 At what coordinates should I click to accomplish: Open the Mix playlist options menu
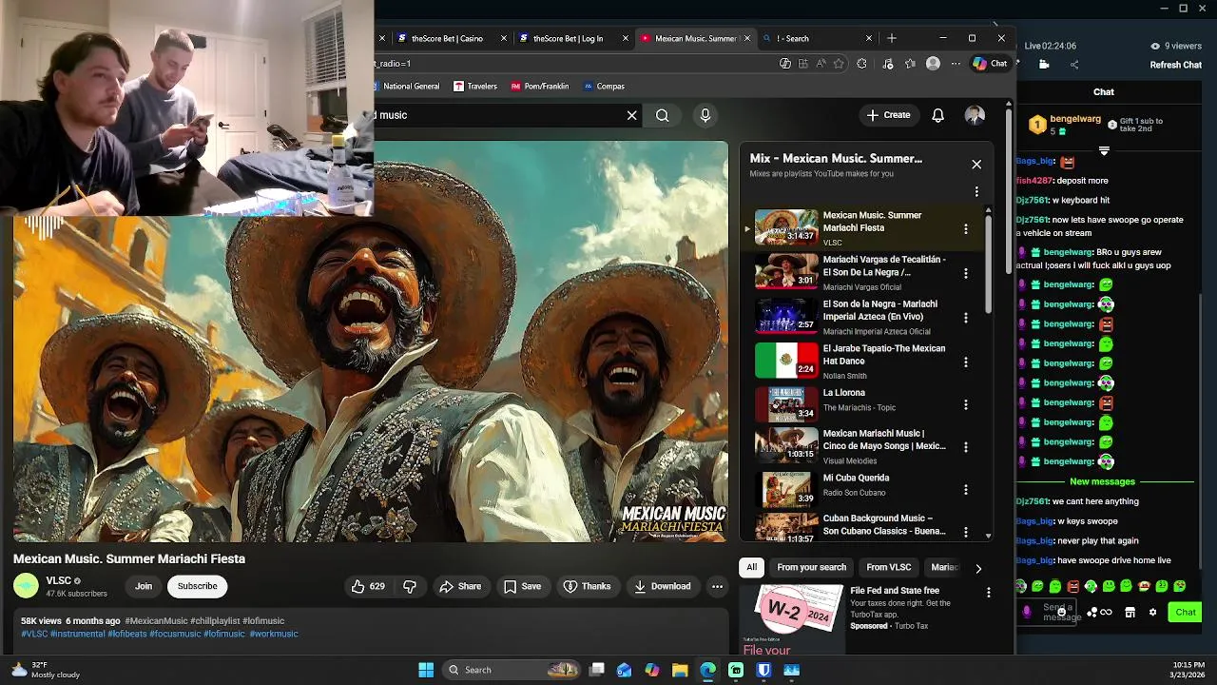976,191
